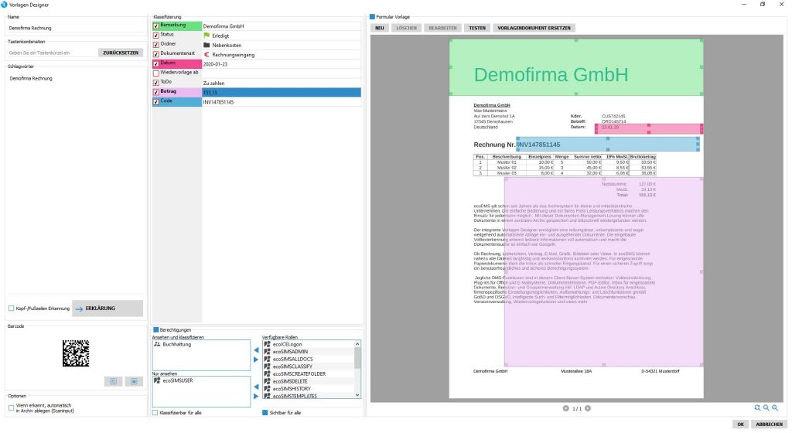
Task: Click the left barcode button under the barcode
Action: [113, 381]
